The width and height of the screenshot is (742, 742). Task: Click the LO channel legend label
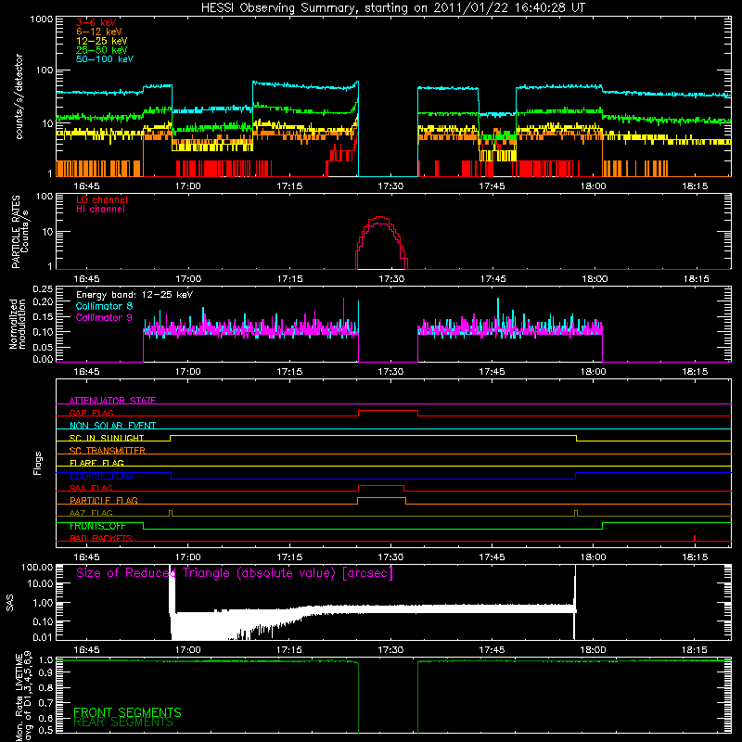tap(102, 199)
